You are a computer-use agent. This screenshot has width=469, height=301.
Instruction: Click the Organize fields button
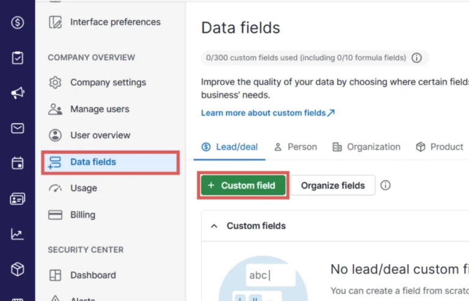[x=332, y=185]
